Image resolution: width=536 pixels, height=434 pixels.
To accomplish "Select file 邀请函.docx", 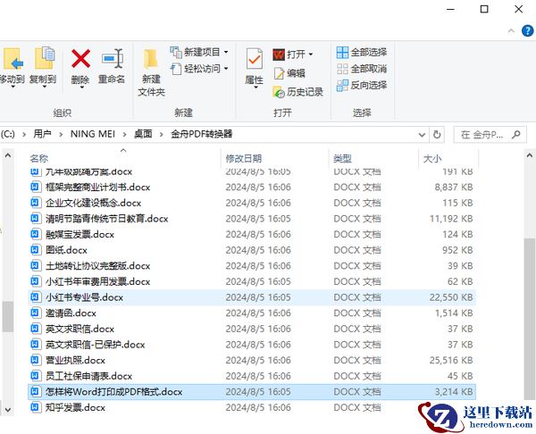I will (252, 313).
